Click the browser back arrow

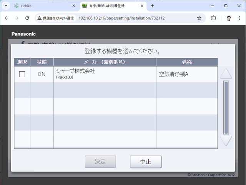coord(7,18)
